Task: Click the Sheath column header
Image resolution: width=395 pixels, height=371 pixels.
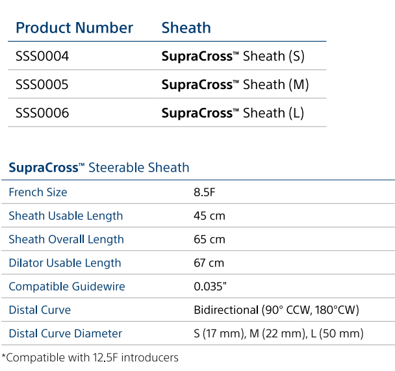Action: click(x=186, y=28)
